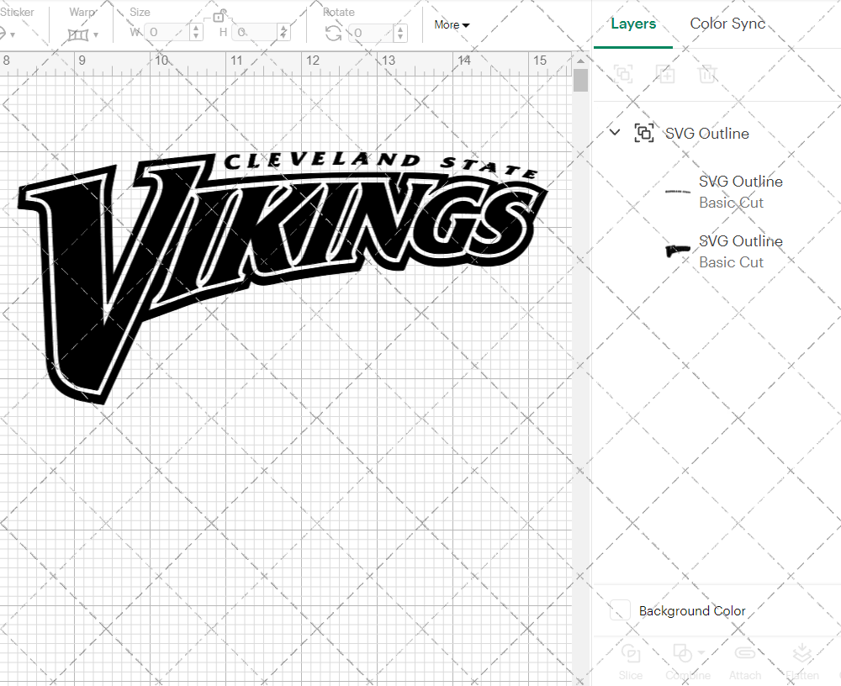Click the Rotate icon
The width and height of the screenshot is (841, 686).
(x=332, y=33)
